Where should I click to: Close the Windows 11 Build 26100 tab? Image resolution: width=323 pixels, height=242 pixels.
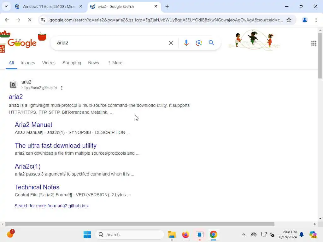[x=81, y=6]
